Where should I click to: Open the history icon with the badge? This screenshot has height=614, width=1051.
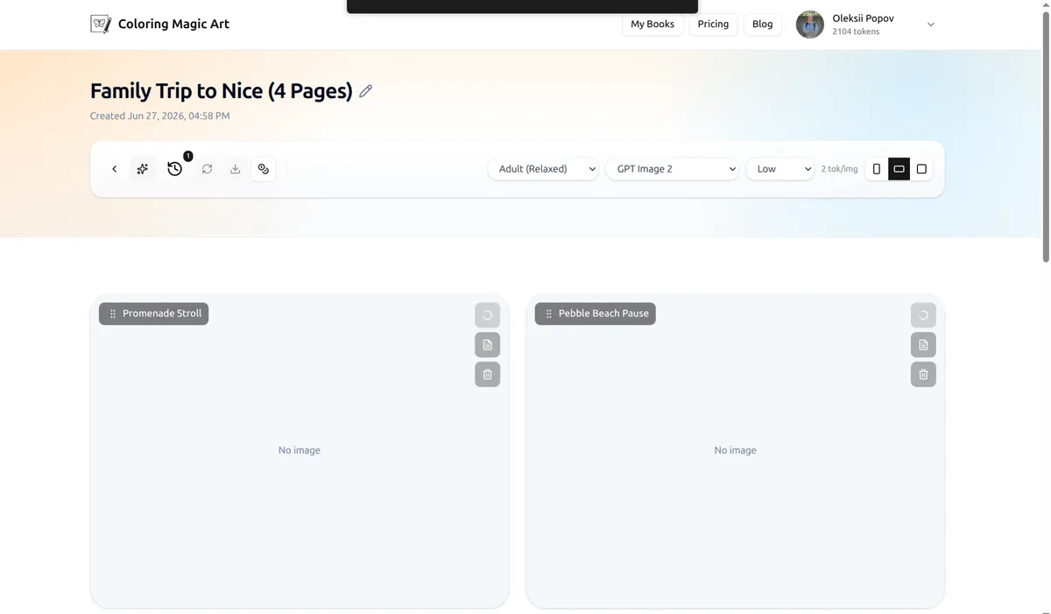point(175,169)
